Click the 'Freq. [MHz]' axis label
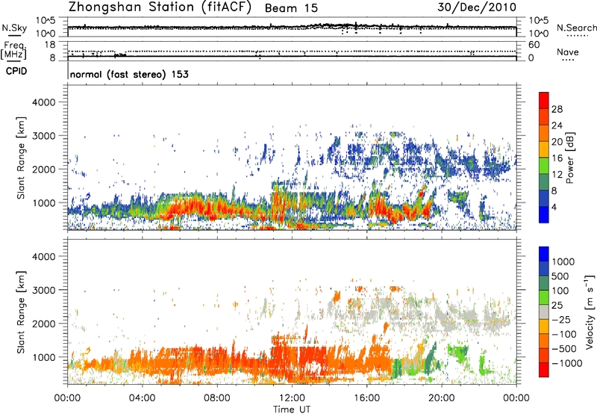The image size is (597, 414). point(13,50)
